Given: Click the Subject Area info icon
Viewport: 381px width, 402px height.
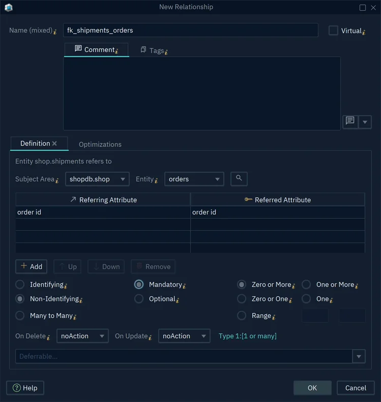Looking at the screenshot, I should pos(57,180).
